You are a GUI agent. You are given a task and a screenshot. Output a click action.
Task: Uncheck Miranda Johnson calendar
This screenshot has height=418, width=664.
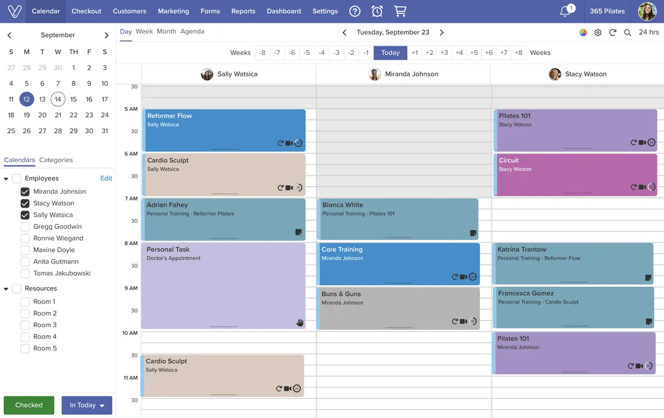pos(25,192)
